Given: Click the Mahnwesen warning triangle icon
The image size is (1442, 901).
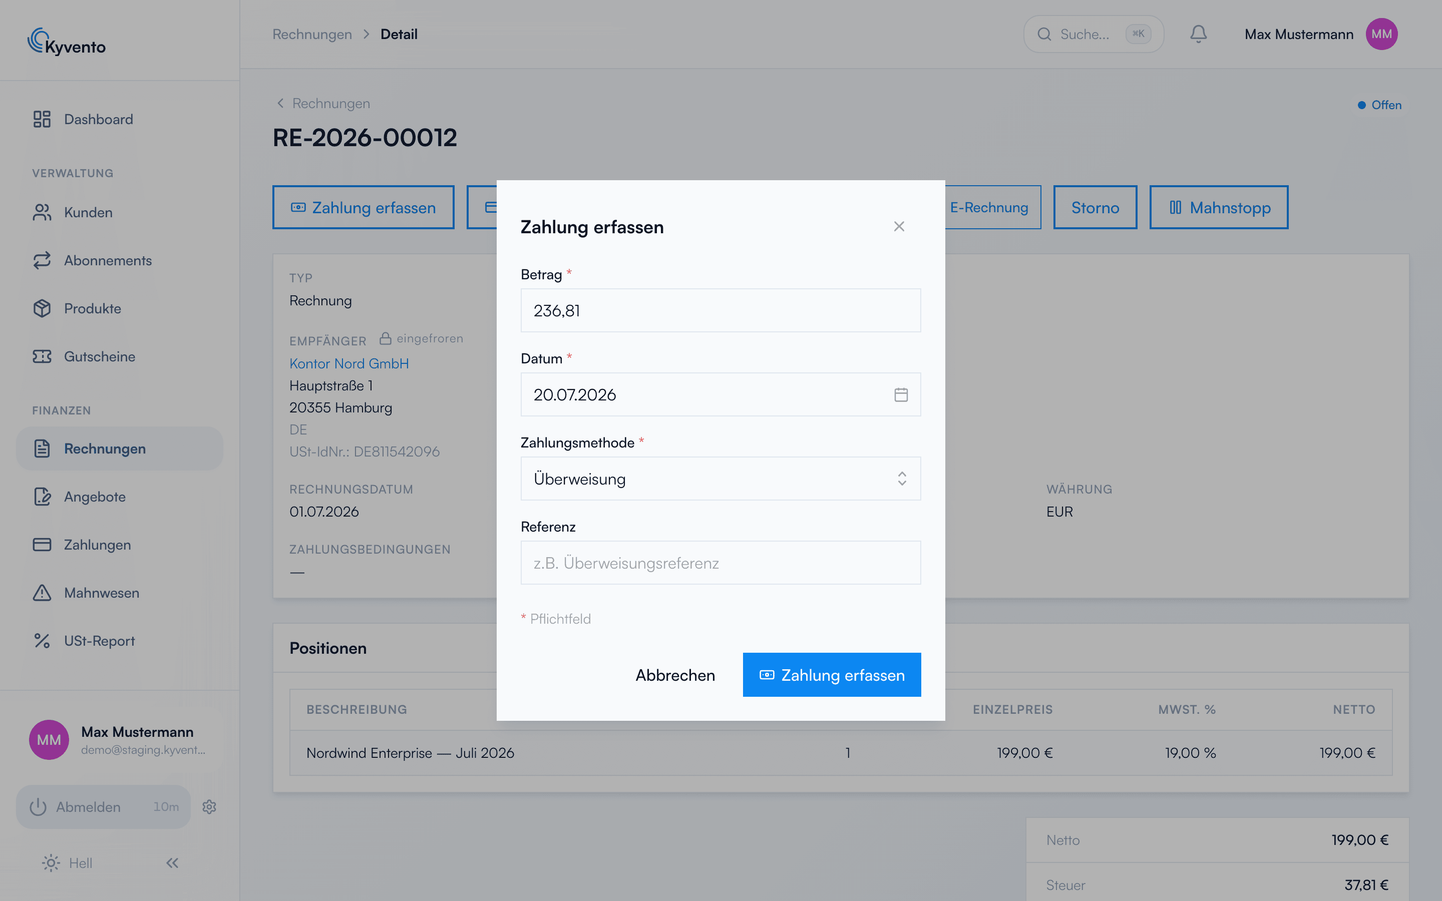Looking at the screenshot, I should click(42, 593).
